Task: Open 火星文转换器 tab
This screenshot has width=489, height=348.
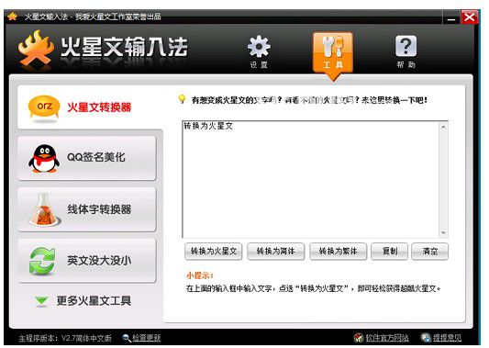Action: point(91,107)
